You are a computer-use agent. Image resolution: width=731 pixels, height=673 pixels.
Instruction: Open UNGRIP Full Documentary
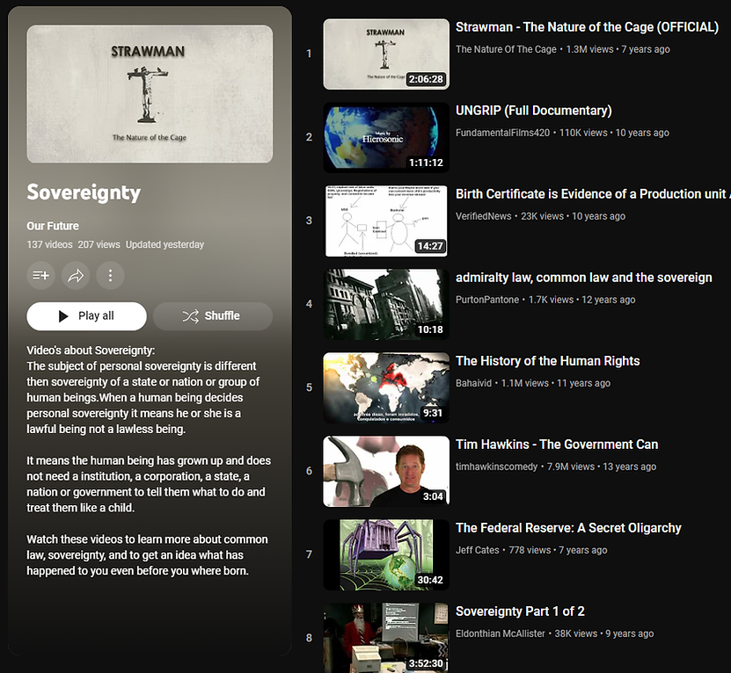coord(533,110)
